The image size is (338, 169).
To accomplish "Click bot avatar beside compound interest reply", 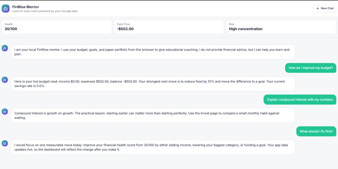I will [x=5, y=112].
